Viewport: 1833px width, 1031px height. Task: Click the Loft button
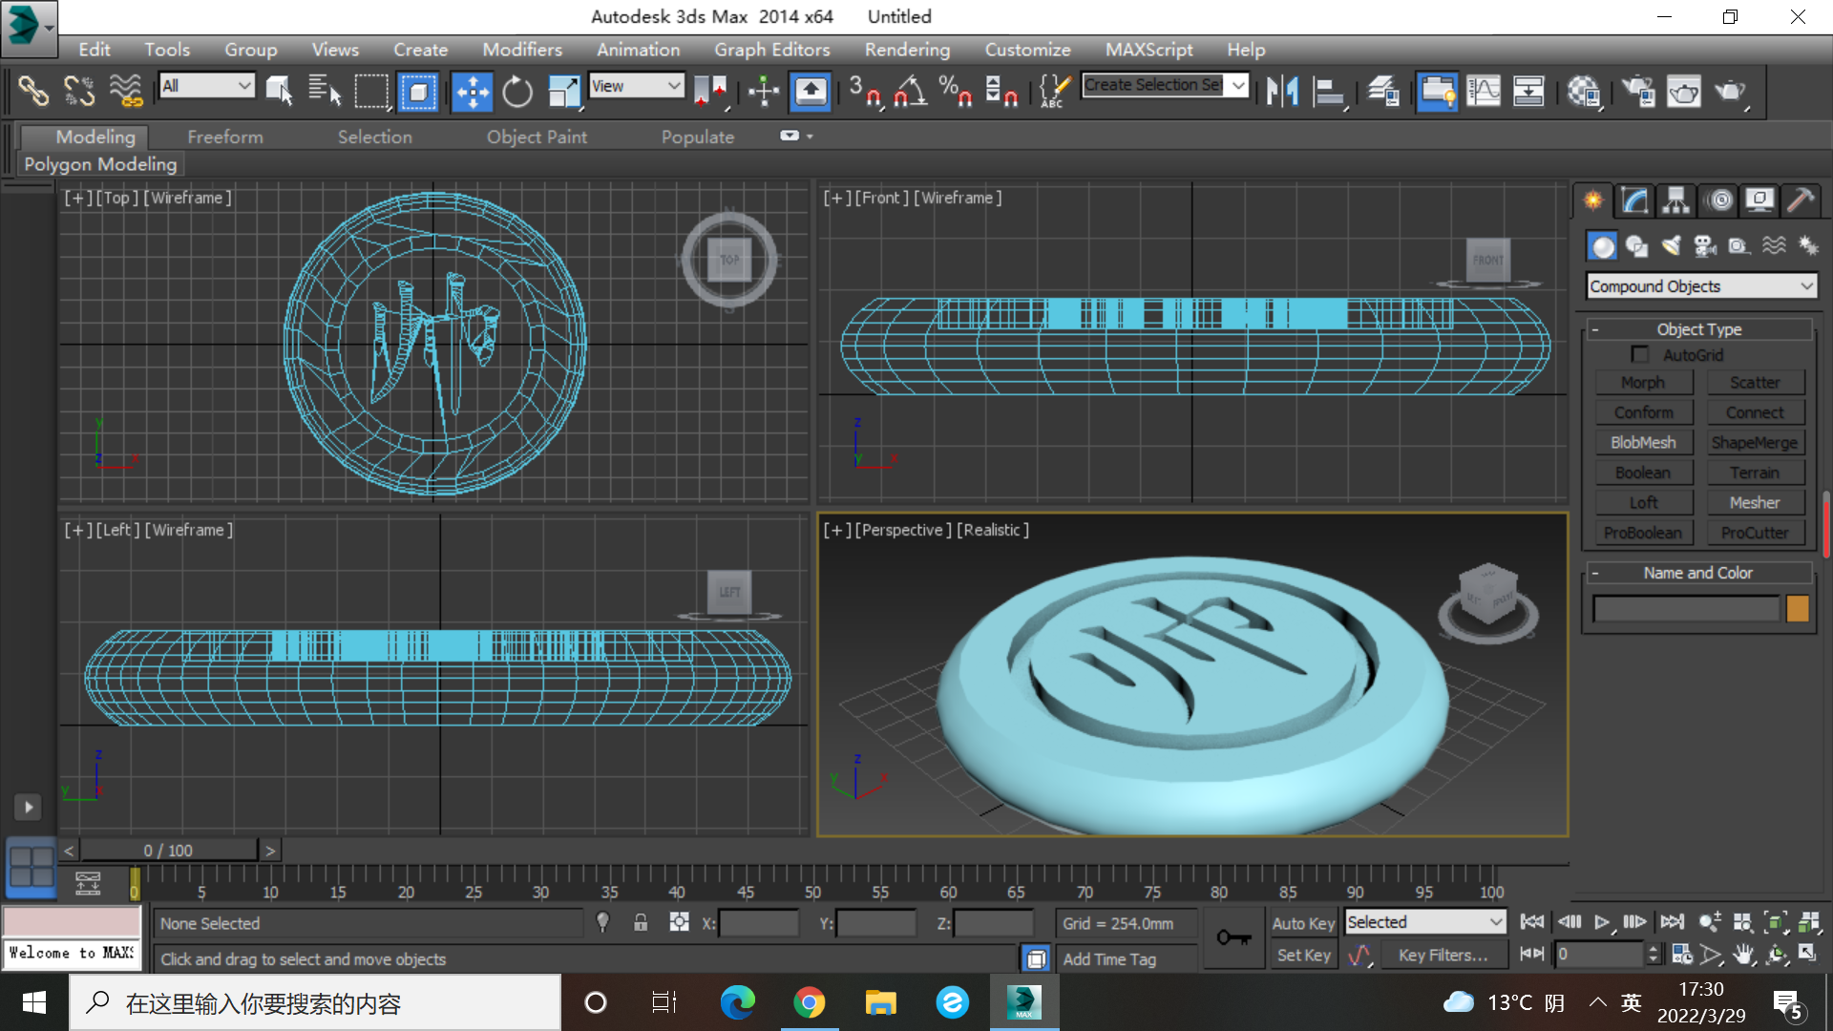pos(1644,502)
